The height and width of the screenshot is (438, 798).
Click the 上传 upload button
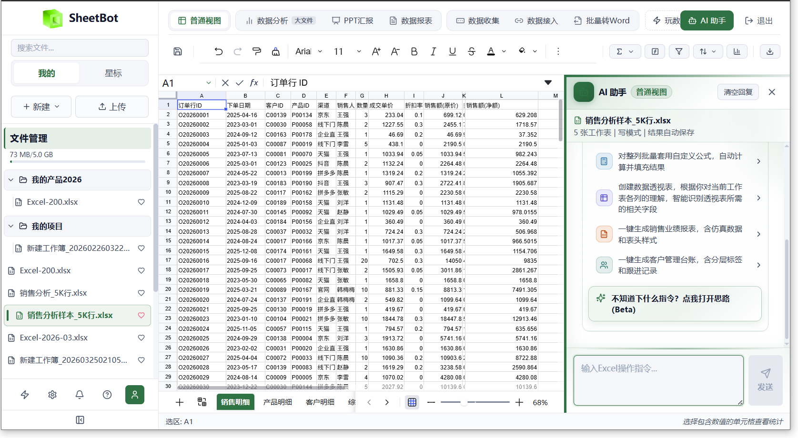(x=112, y=107)
